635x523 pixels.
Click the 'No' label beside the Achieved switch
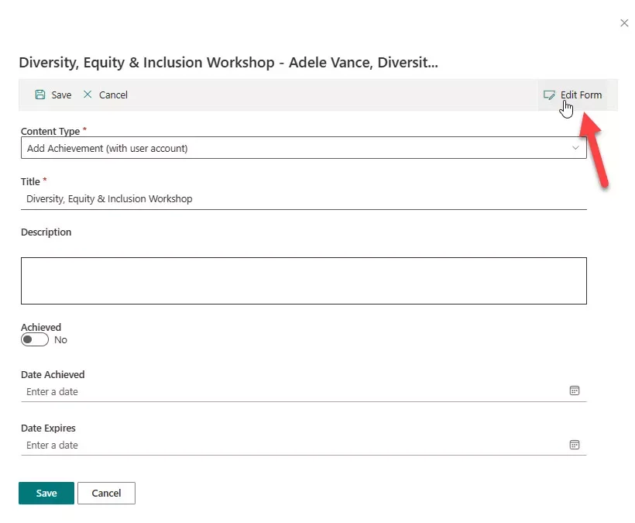(60, 340)
